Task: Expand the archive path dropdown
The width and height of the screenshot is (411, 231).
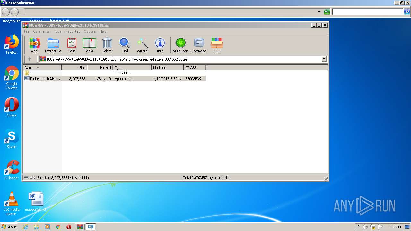Action: tap(324, 59)
